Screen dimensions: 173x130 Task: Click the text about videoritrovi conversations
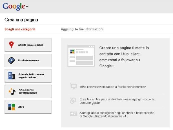[113, 87]
